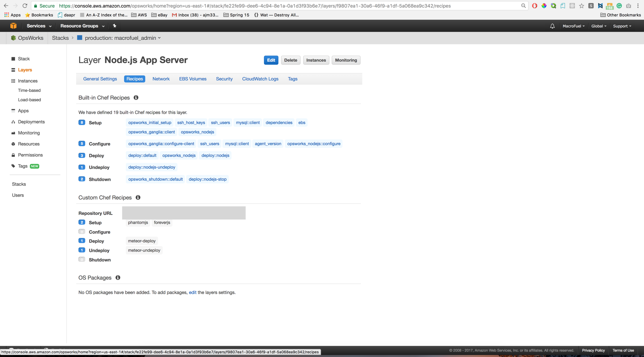
Task: Open the Chrome three-dot menu
Action: [x=638, y=6]
